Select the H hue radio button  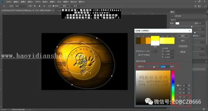178,85
